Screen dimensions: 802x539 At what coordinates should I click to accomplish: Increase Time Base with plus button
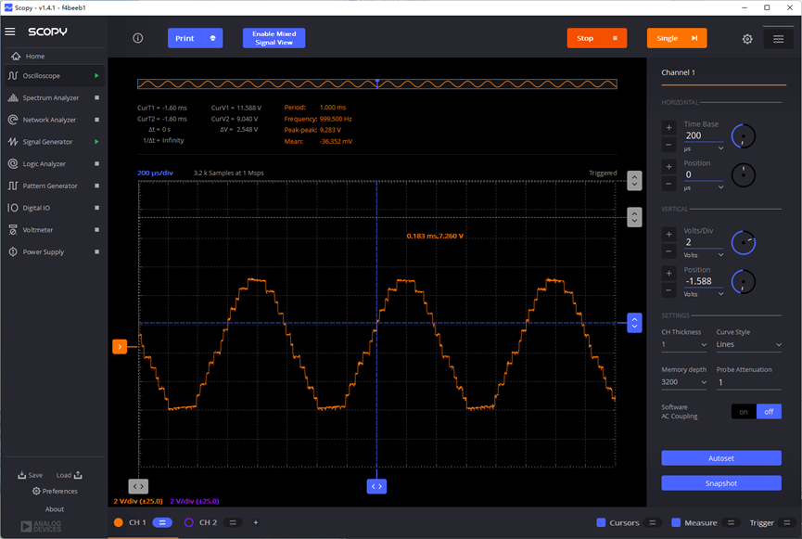pos(668,127)
